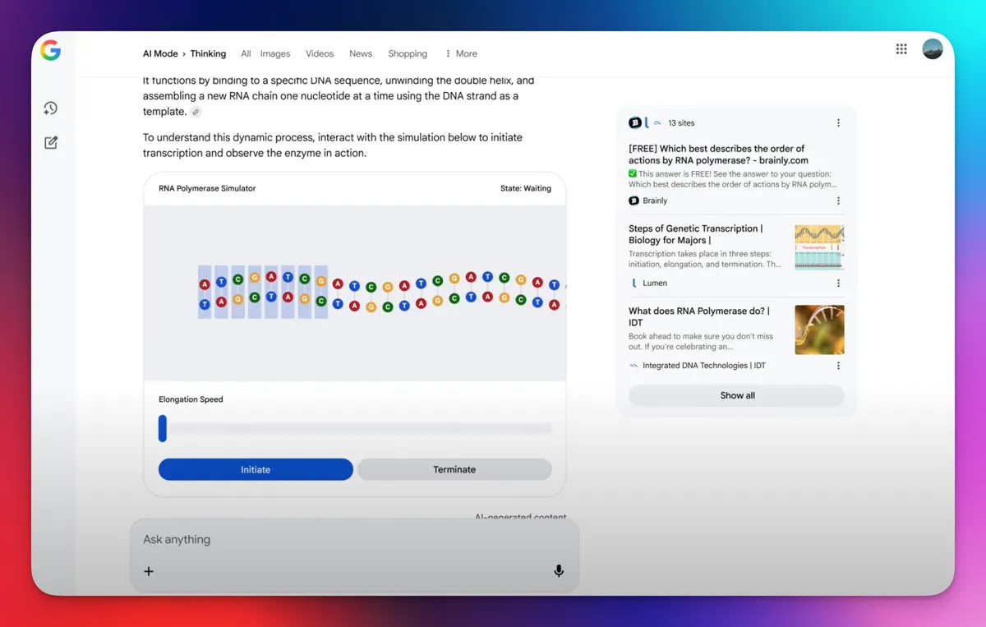The width and height of the screenshot is (986, 627).
Task: Open options menu for 13 sites header
Action: [838, 123]
